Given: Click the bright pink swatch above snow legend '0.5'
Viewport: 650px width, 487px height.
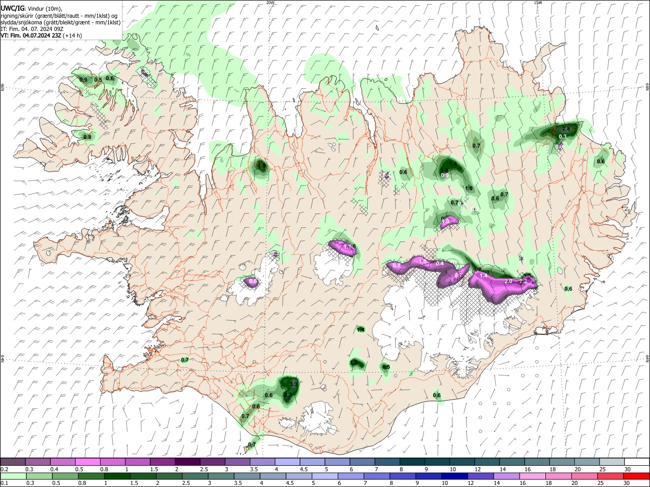Looking at the screenshot, I should click(x=88, y=462).
